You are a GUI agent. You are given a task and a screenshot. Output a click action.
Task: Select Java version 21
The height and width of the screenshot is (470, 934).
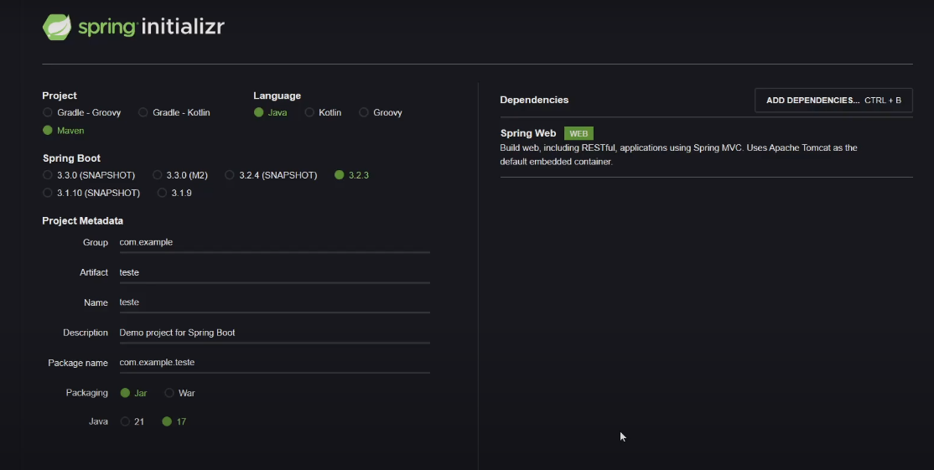132,421
